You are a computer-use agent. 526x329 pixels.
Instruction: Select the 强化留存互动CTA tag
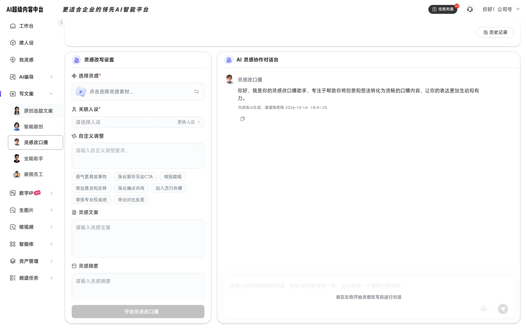point(135,177)
